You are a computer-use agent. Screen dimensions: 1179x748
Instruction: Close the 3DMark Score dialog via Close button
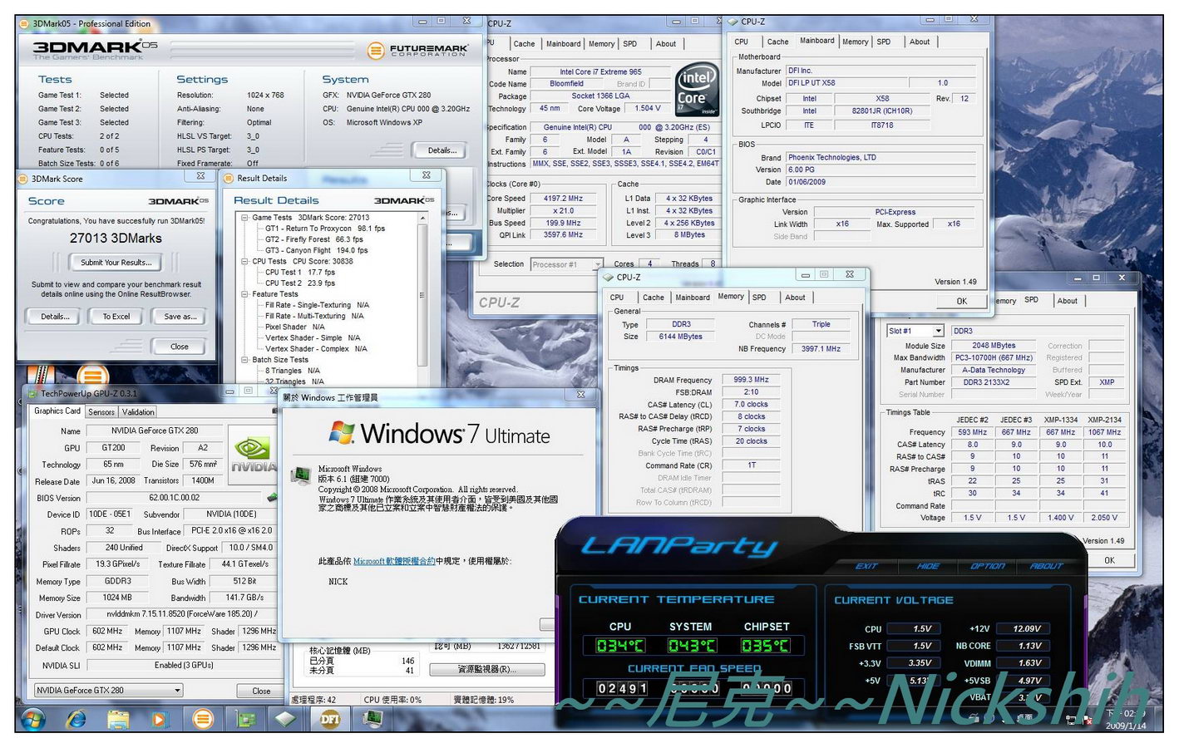[x=180, y=347]
